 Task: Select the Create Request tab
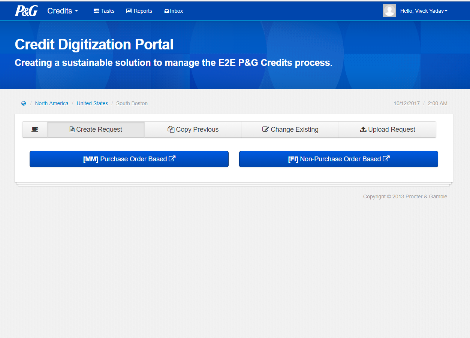click(x=96, y=130)
